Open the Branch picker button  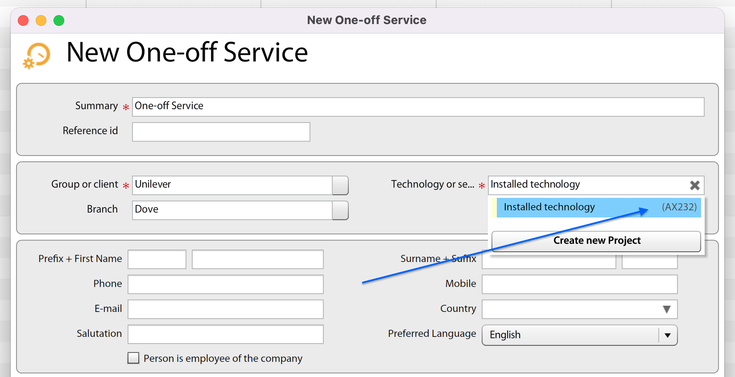coord(340,210)
